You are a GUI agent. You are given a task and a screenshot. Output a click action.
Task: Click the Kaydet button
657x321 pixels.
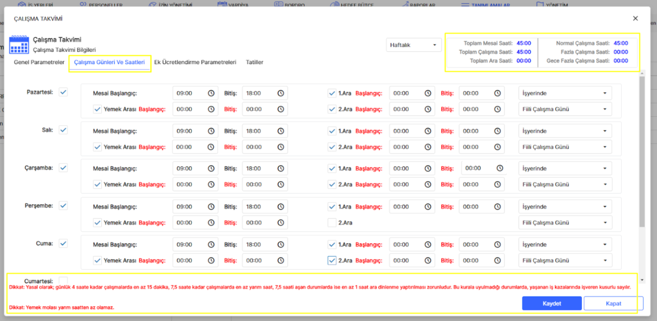coord(552,303)
